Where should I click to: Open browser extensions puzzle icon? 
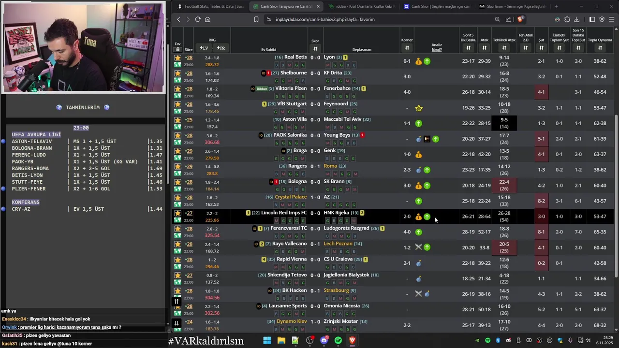(x=567, y=19)
